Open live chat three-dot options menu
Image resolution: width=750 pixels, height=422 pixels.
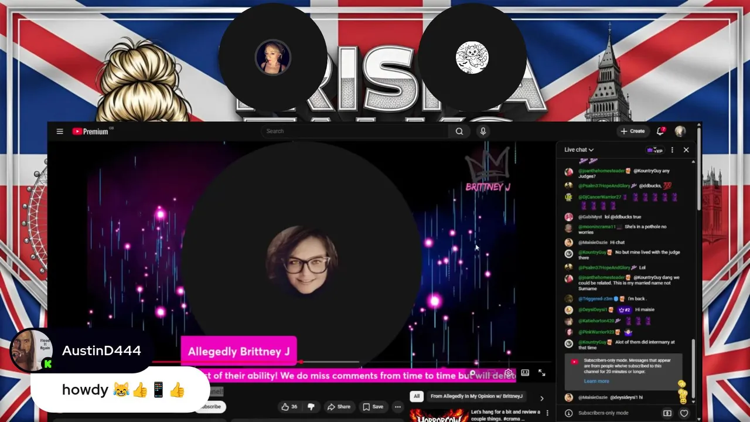point(672,150)
